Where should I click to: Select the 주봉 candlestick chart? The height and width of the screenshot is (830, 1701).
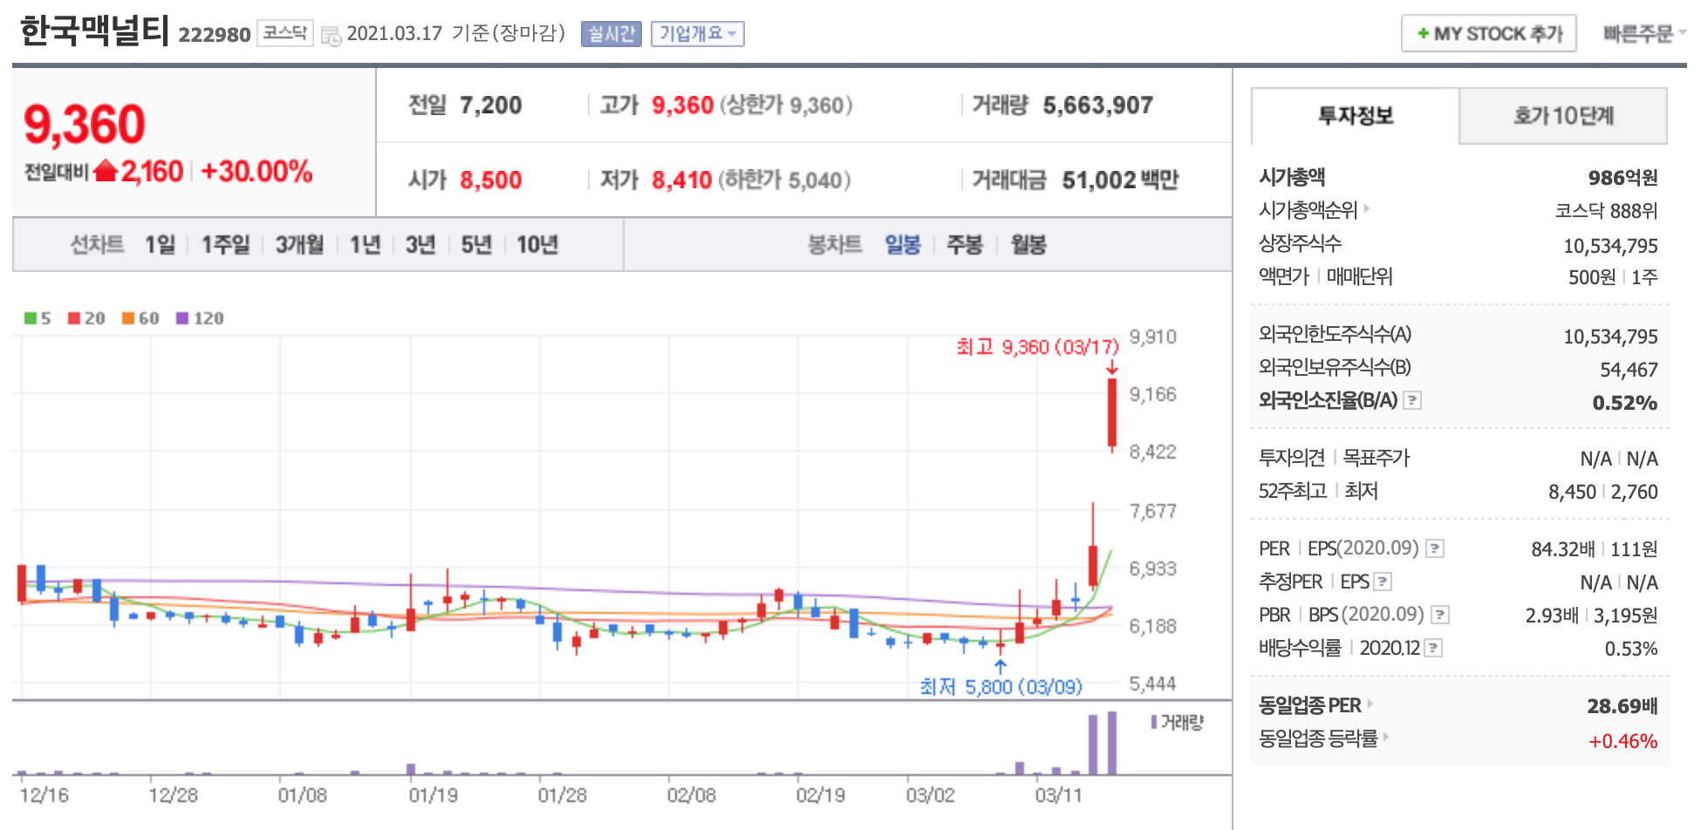tap(965, 245)
